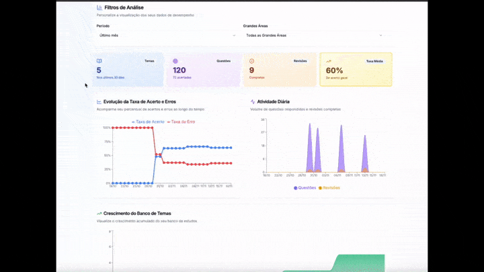
Task: Click the check circle icon in Revisões card
Action: click(x=252, y=61)
